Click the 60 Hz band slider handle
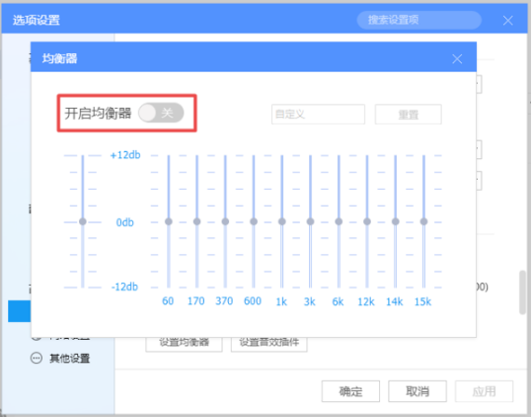This screenshot has width=532, height=417. (169, 221)
